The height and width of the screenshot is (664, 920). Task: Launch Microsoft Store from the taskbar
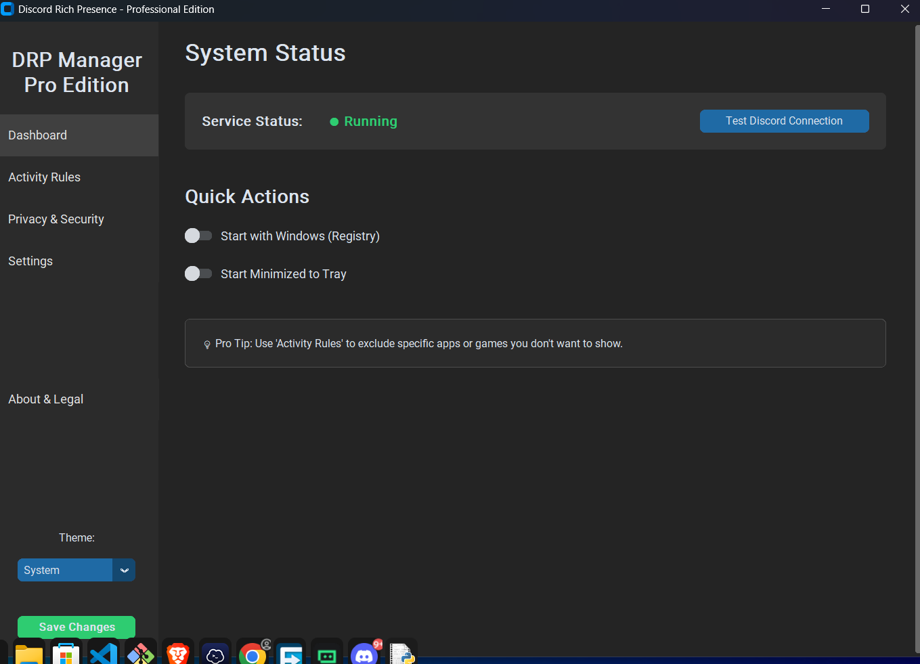(x=66, y=653)
